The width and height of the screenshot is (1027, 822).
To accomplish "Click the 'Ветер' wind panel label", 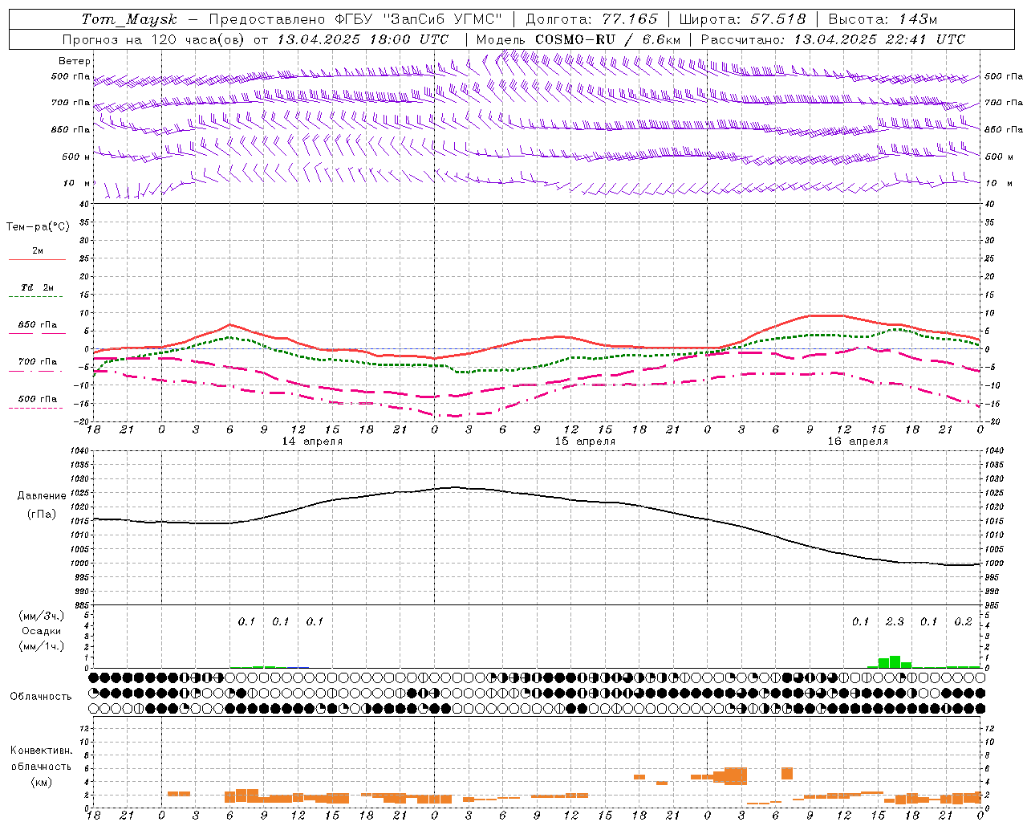I will click(75, 61).
